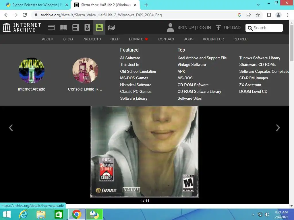Open a new tab with the plus button
This screenshot has height=220, width=294.
[x=146, y=5]
